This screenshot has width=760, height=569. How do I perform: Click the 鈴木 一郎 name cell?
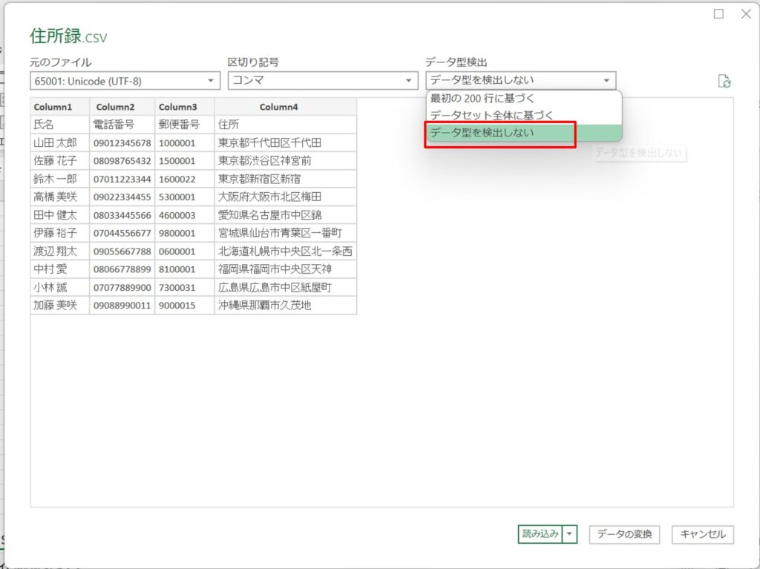[59, 180]
